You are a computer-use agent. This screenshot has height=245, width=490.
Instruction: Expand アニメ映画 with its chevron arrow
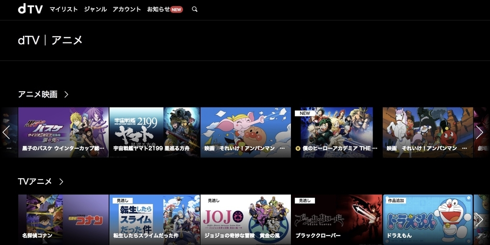66,95
